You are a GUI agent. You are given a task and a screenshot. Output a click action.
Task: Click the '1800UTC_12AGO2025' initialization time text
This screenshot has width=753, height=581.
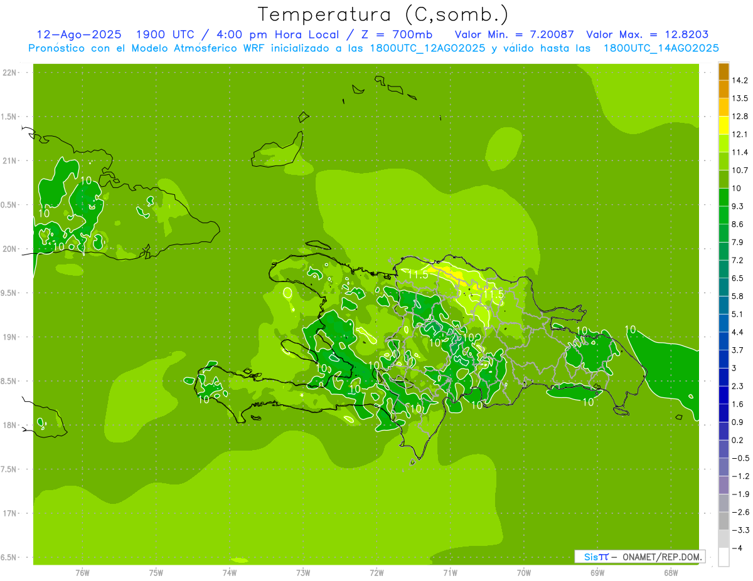428,48
